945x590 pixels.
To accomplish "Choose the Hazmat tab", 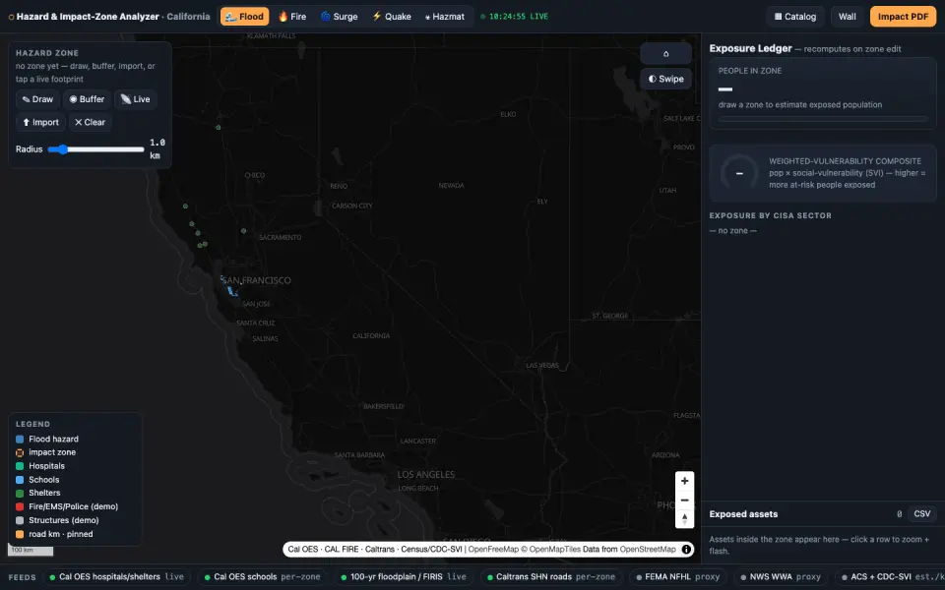I will tap(445, 17).
